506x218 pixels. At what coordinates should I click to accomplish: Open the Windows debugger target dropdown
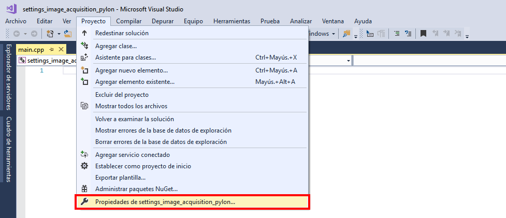(334, 34)
